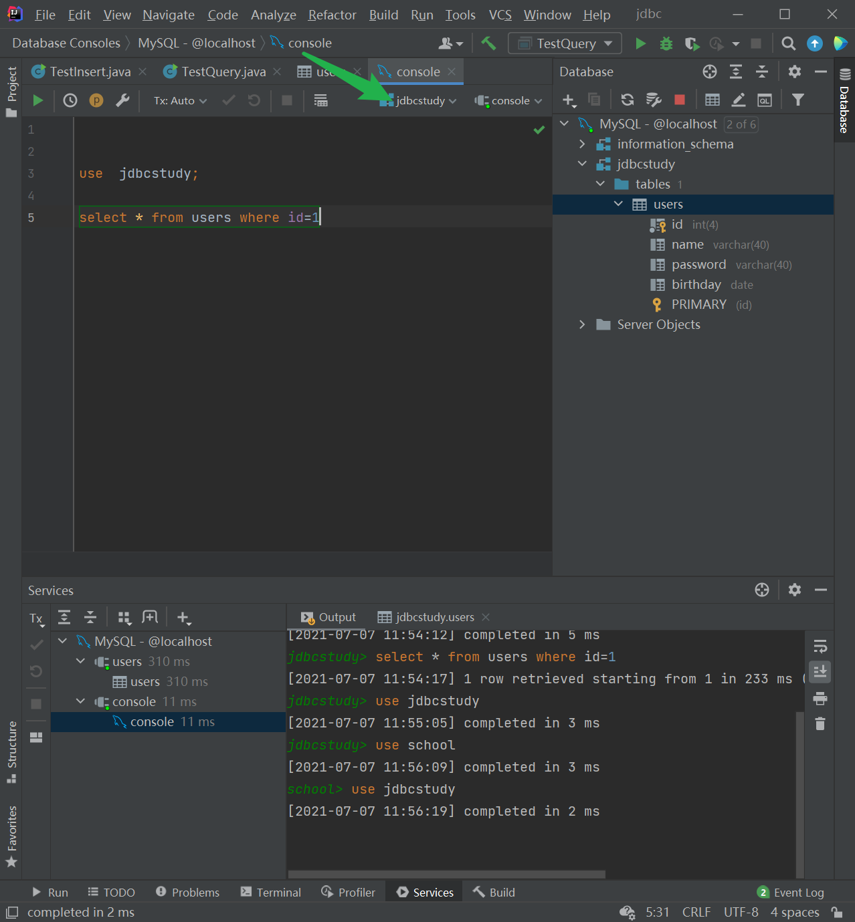Start debugging with the green bug icon

click(x=666, y=43)
